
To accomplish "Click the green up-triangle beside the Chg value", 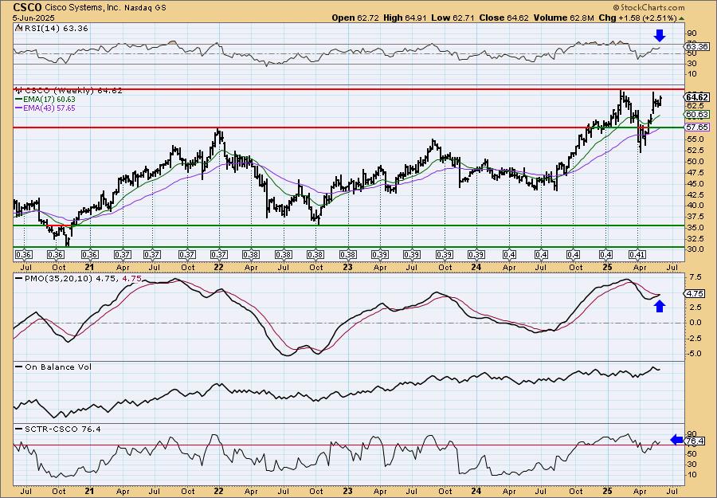I will 682,18.
